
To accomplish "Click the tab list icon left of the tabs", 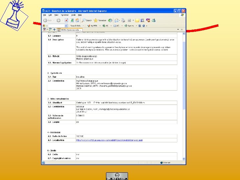I will tap(45, 29).
